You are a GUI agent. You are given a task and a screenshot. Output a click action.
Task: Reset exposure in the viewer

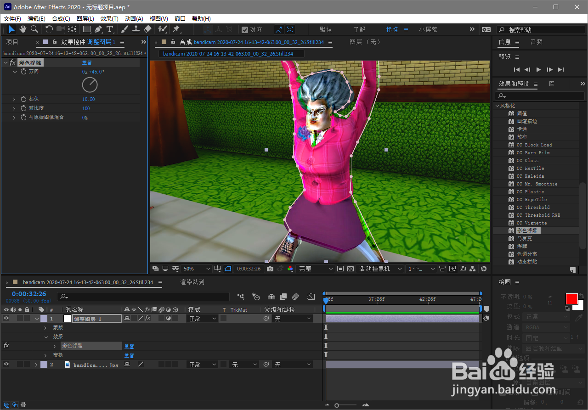[x=483, y=269]
